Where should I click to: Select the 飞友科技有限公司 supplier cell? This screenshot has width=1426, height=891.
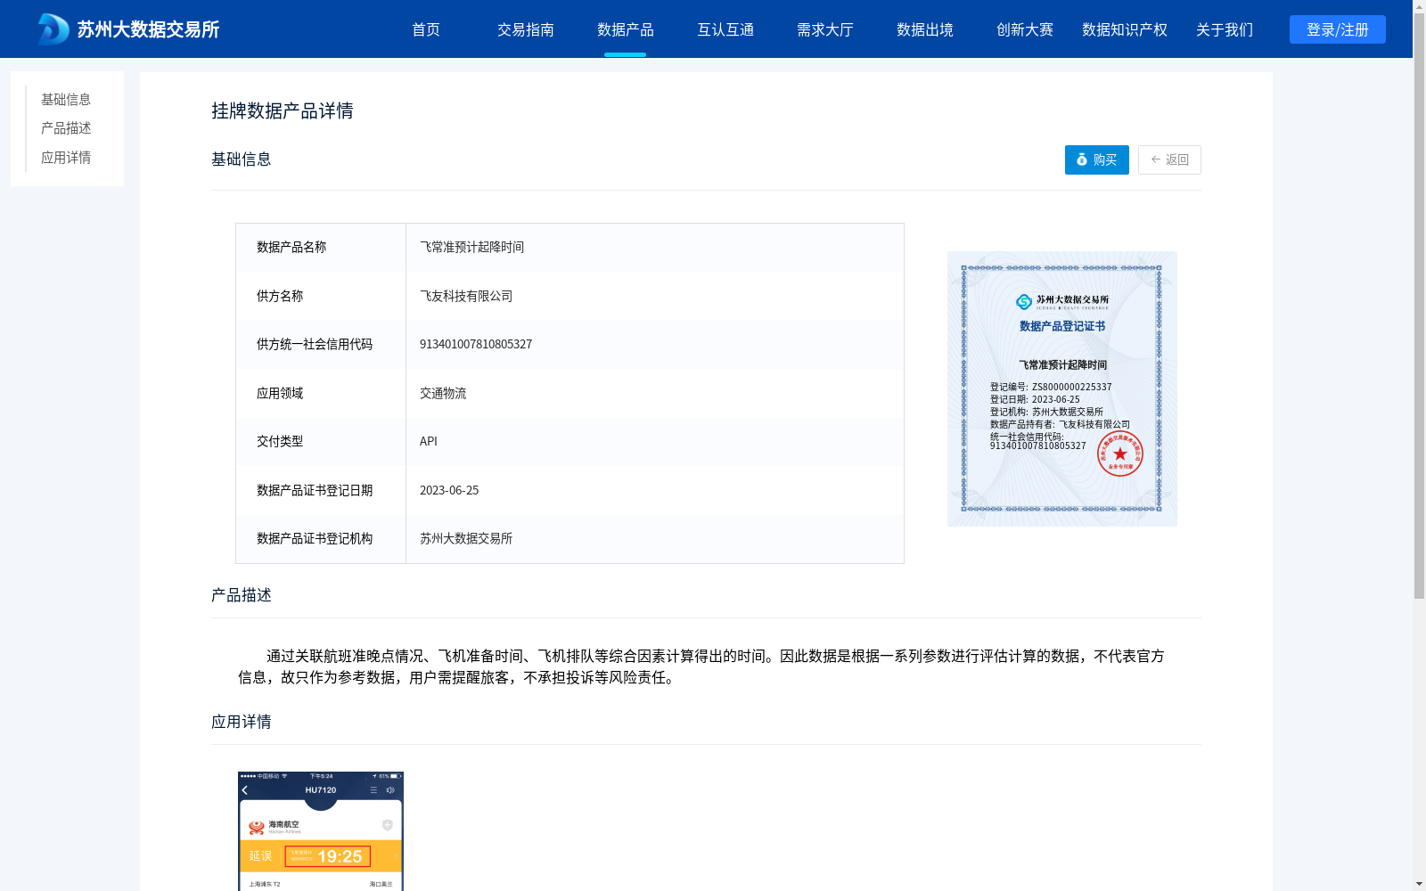click(655, 296)
